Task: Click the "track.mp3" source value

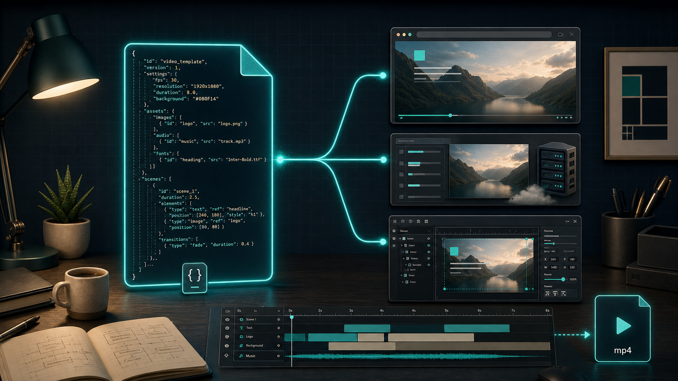Action: (232, 141)
